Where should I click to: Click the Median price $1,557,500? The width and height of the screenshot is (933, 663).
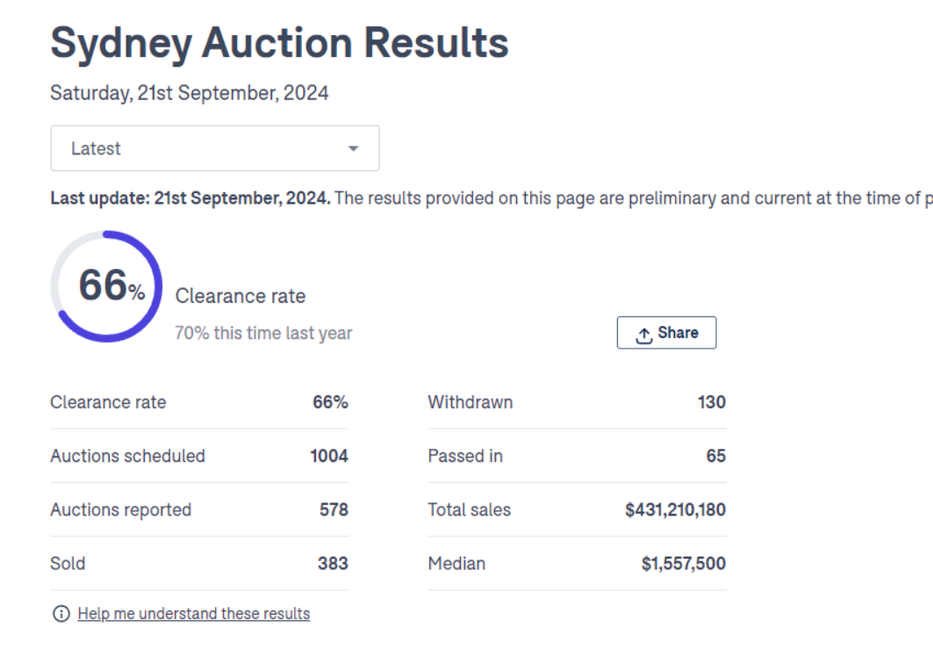pos(683,563)
